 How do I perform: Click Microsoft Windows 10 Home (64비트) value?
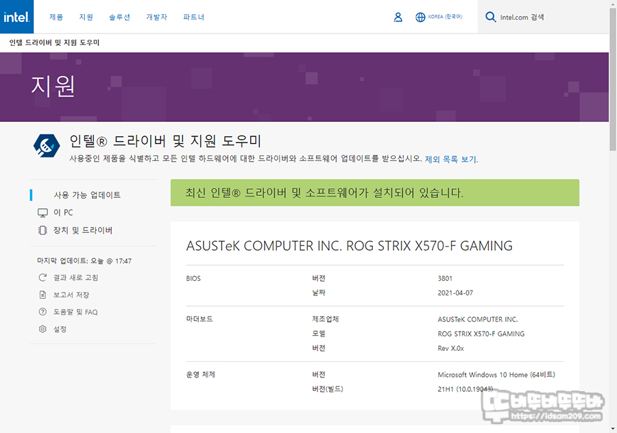pyautogui.click(x=496, y=375)
